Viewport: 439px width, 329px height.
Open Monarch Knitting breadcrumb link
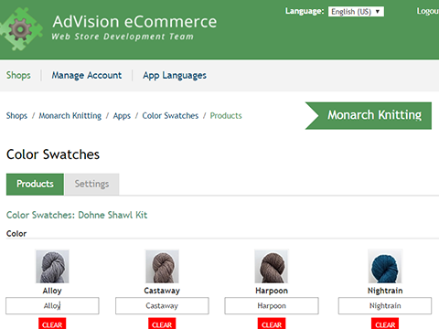click(70, 116)
